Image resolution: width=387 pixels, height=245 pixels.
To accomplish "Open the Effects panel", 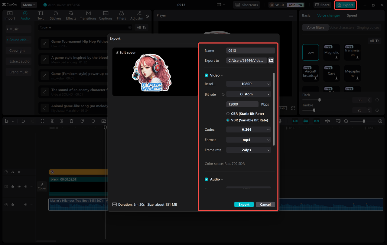I will [x=71, y=15].
